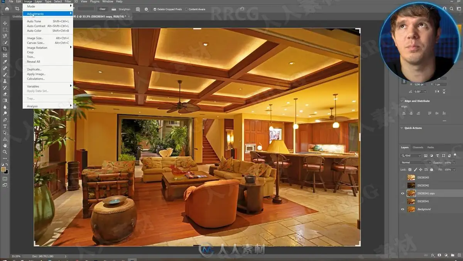This screenshot has height=261, width=463.
Task: Collapse the Align and Distribute section
Action: (x=402, y=101)
